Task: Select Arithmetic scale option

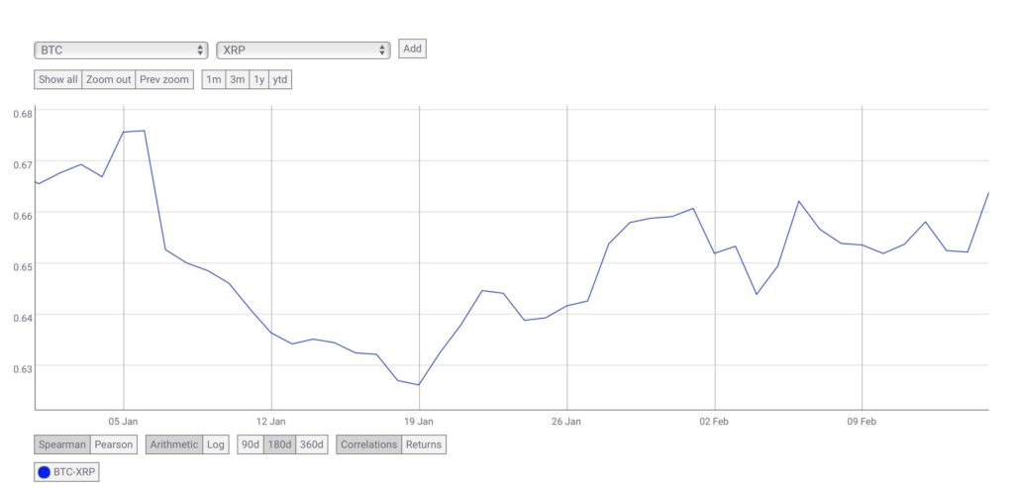Action: (174, 444)
